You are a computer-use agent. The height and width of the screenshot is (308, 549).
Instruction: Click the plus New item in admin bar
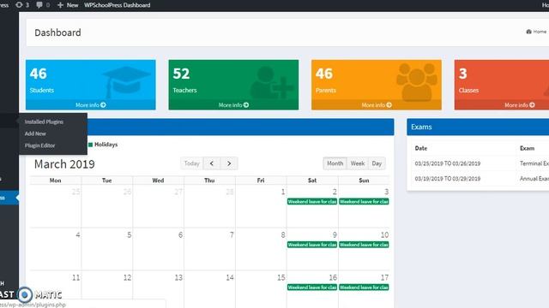68,5
